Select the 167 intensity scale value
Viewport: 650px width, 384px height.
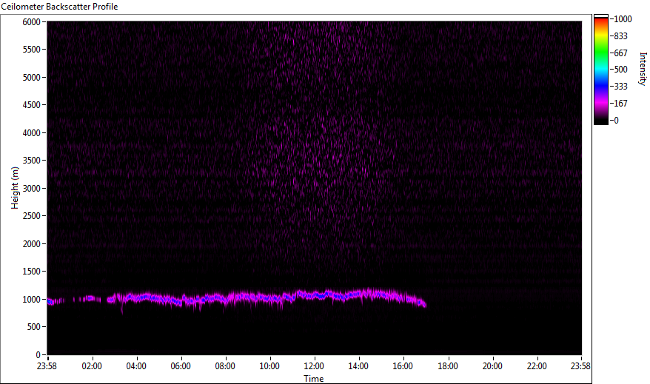[620, 104]
